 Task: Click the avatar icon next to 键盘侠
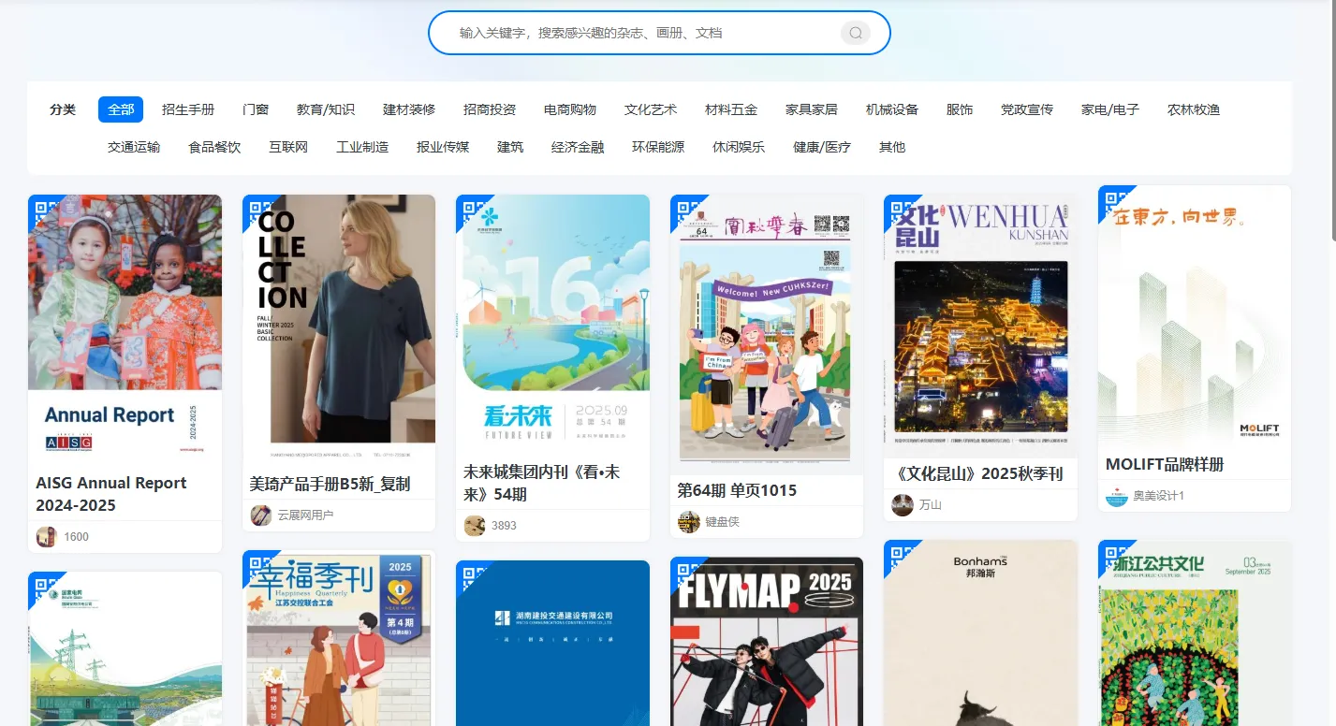click(x=689, y=522)
